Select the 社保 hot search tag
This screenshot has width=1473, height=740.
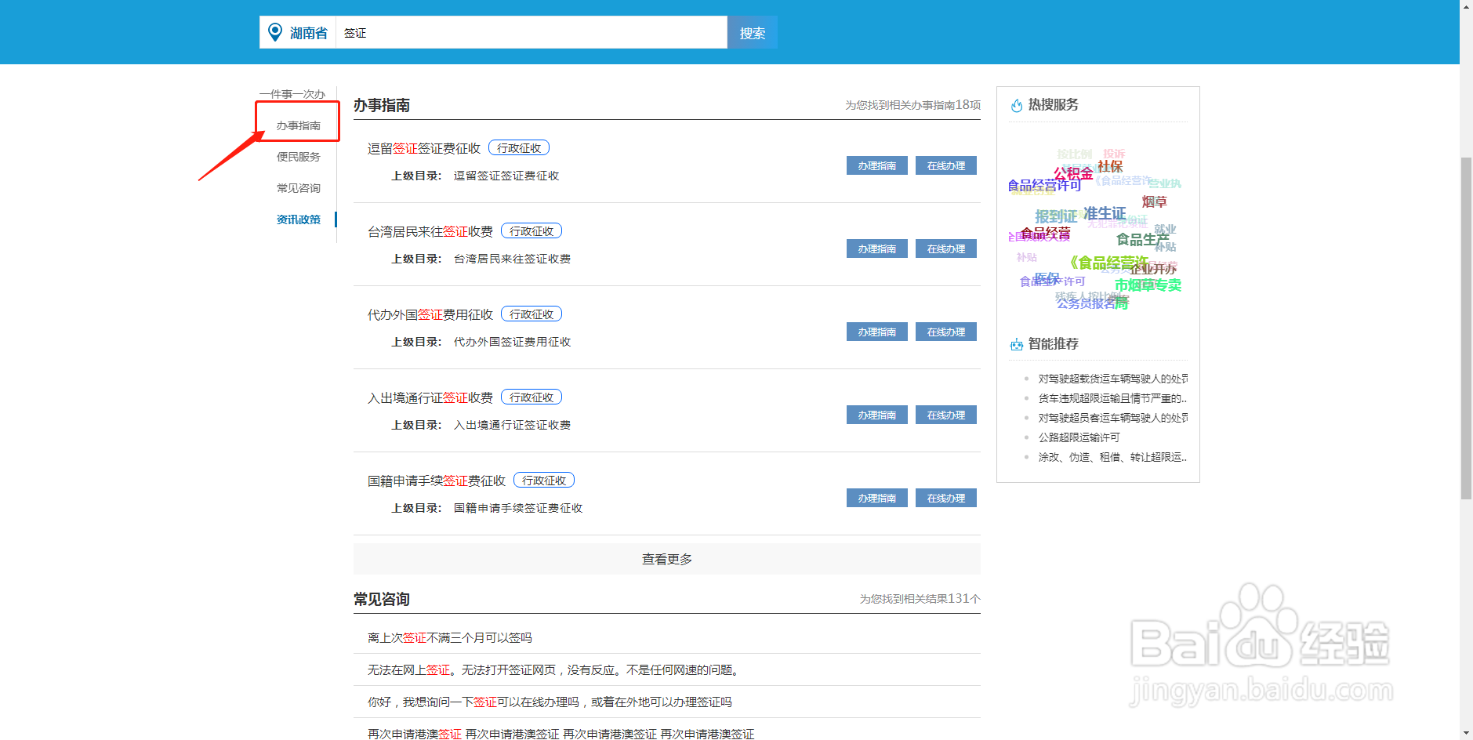[1111, 166]
